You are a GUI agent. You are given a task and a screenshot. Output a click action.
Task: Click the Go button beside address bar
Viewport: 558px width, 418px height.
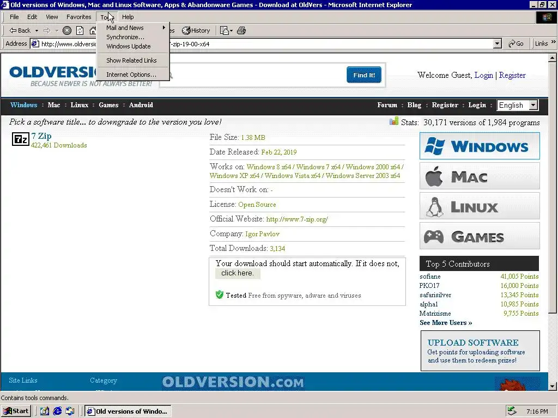tap(515, 44)
